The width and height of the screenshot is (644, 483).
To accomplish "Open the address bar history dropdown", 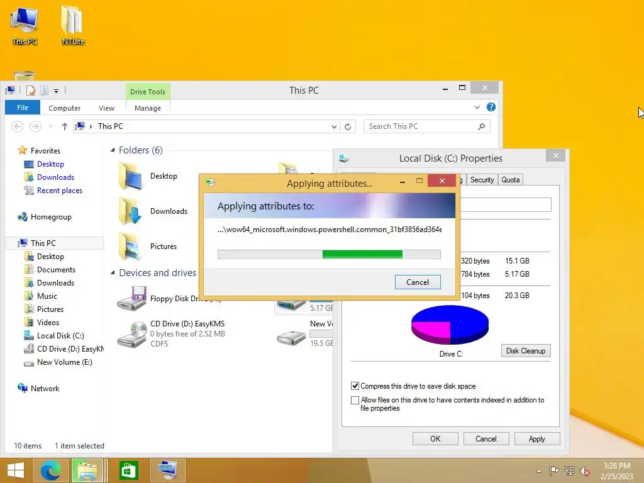I will 334,127.
